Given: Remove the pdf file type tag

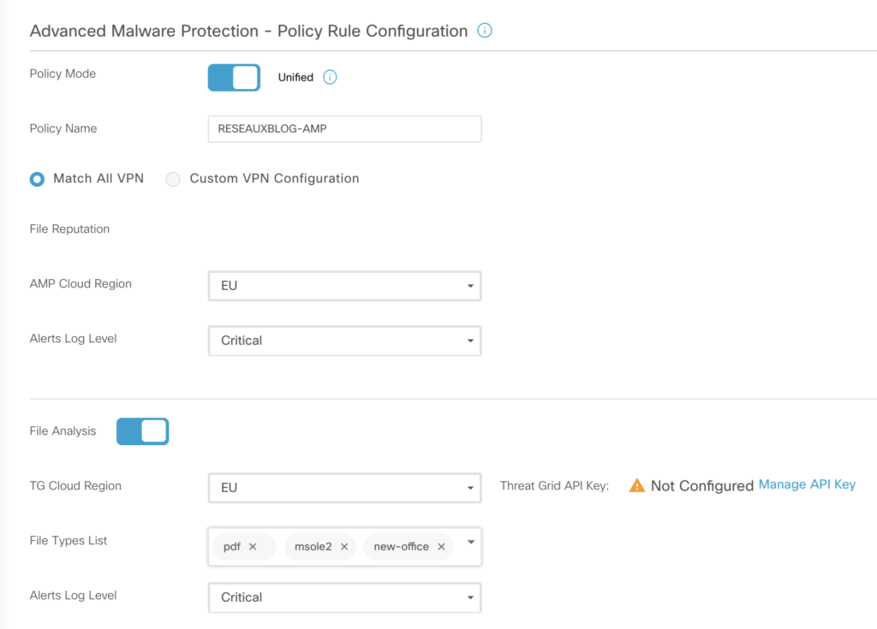Looking at the screenshot, I should 253,547.
